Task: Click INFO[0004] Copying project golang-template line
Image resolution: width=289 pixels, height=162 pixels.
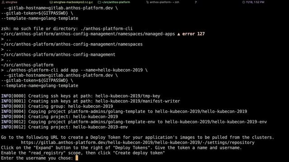Action: click(124, 112)
